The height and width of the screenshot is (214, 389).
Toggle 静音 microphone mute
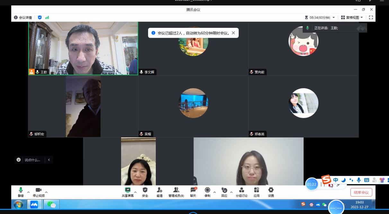(21, 192)
